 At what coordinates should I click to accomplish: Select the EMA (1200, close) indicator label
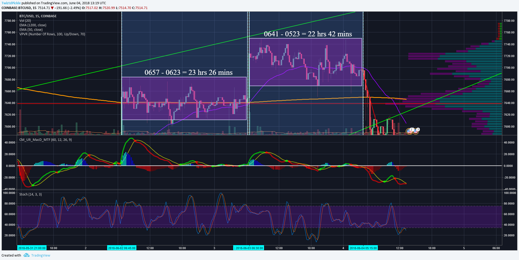pyautogui.click(x=33, y=25)
